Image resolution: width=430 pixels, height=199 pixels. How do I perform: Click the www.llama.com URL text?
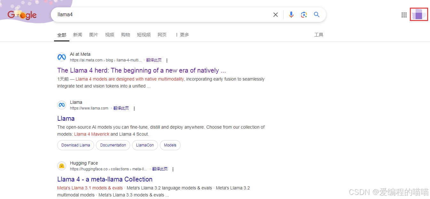89,108
